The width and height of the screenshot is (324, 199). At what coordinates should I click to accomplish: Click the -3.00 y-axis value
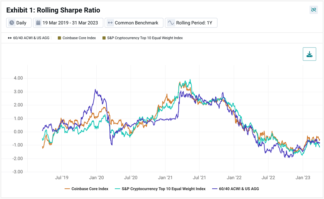point(17,172)
